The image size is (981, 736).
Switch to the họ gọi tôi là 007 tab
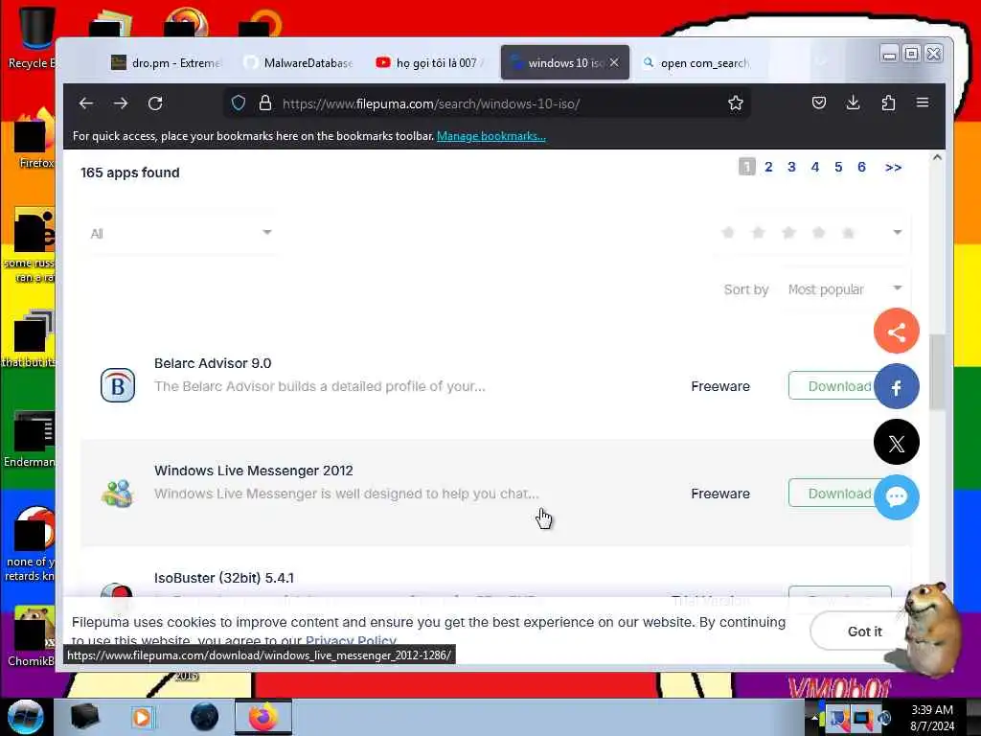(x=430, y=62)
